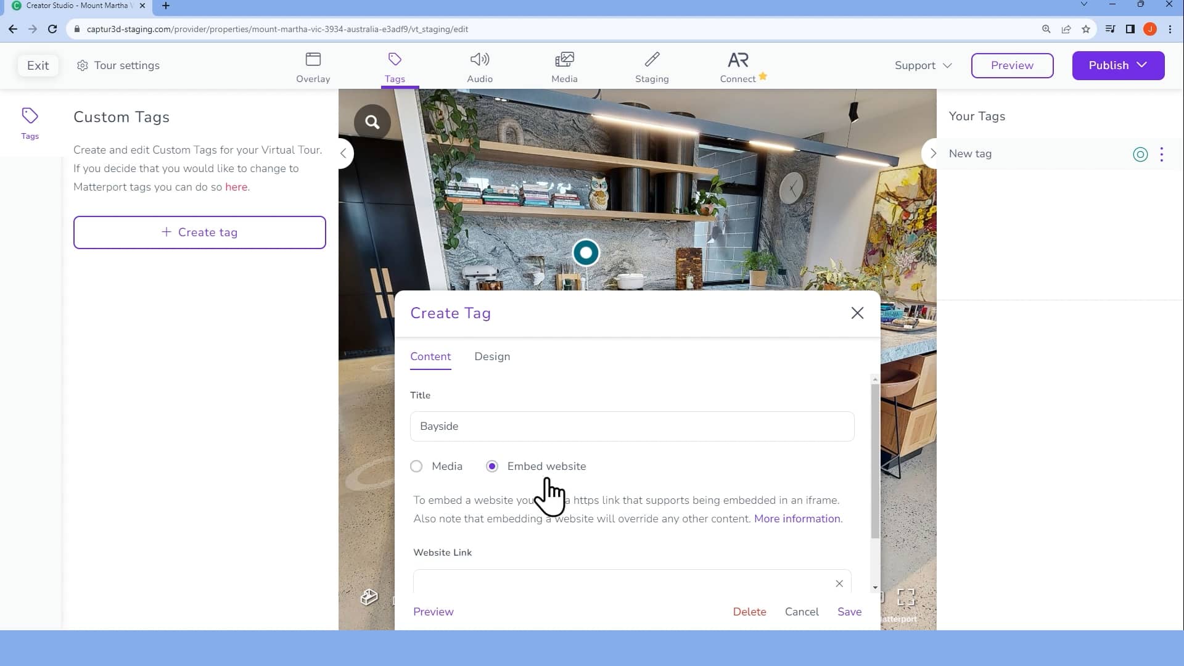The height and width of the screenshot is (666, 1184).
Task: Open the More information link
Action: coord(796,519)
